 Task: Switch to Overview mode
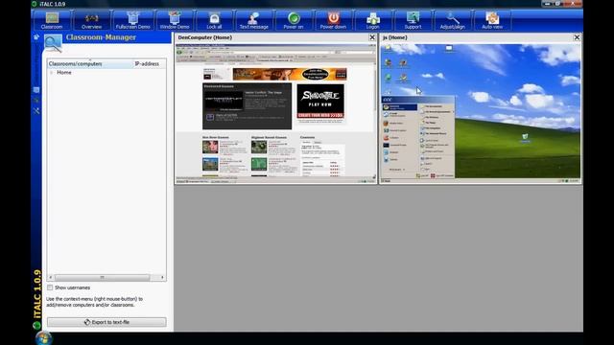(92, 20)
